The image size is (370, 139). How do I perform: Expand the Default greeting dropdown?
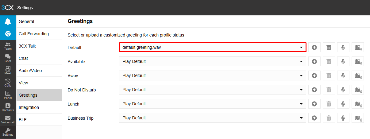(212, 47)
